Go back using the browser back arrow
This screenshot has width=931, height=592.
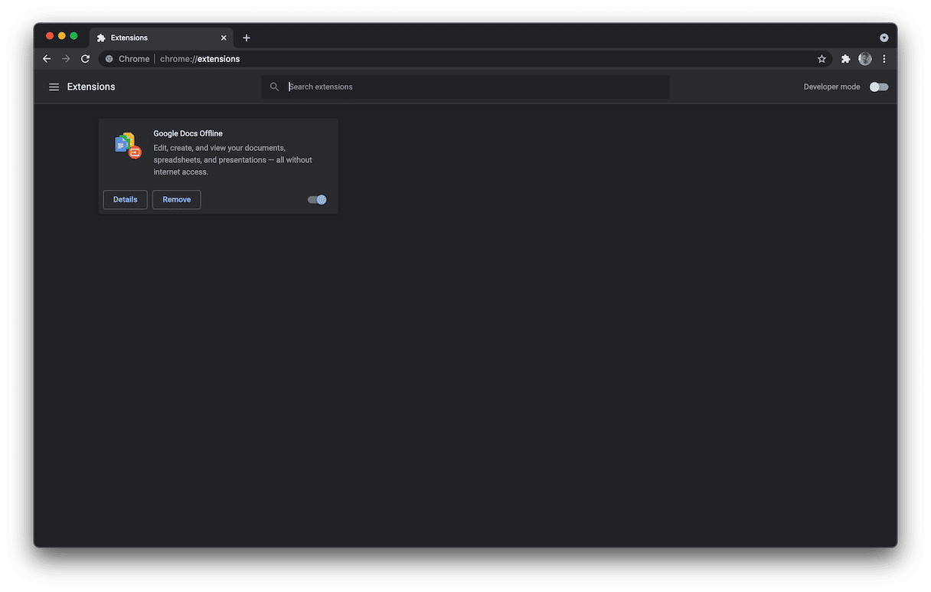tap(47, 59)
